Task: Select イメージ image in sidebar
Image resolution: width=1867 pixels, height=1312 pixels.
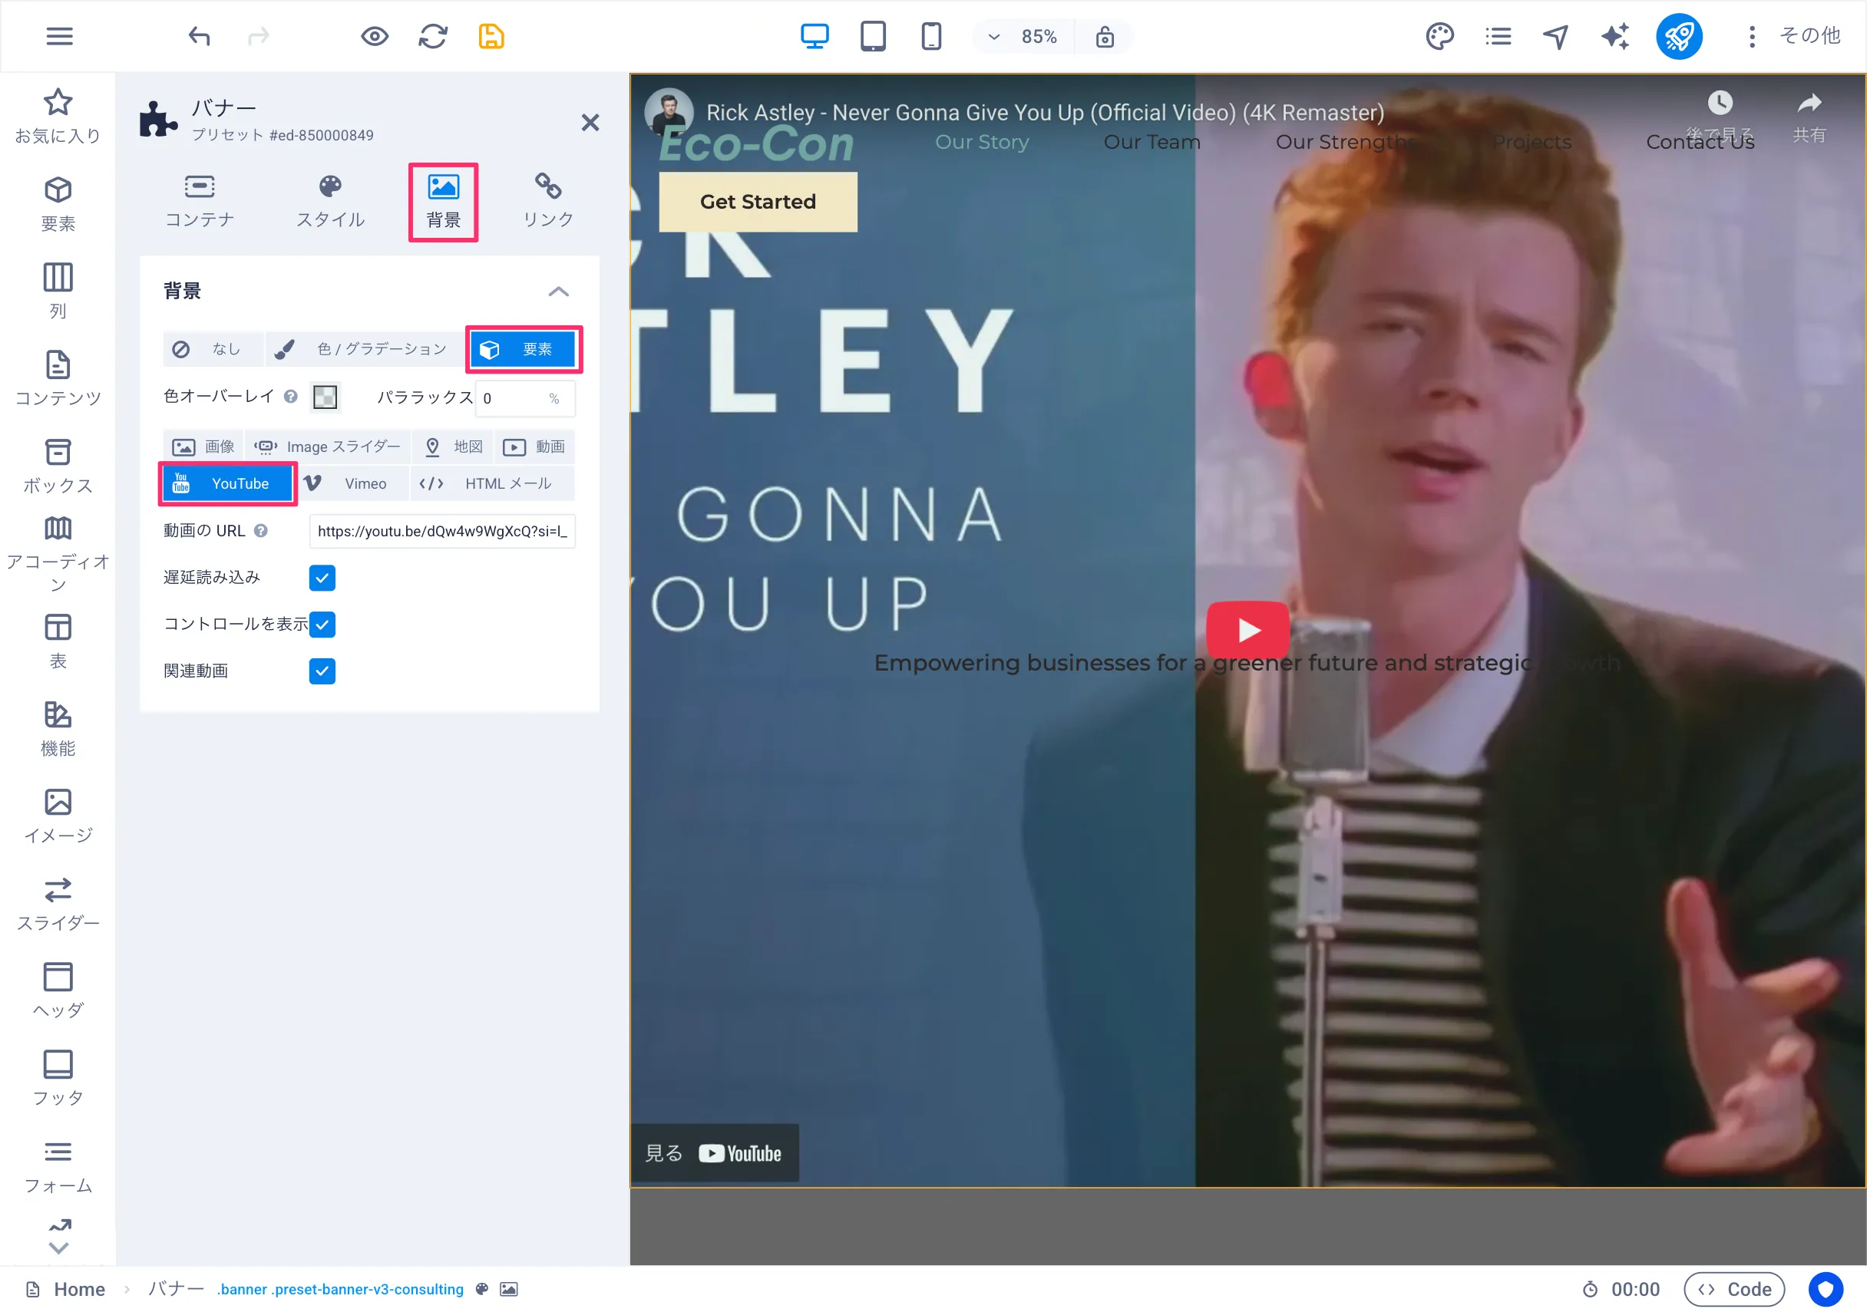Action: click(58, 817)
